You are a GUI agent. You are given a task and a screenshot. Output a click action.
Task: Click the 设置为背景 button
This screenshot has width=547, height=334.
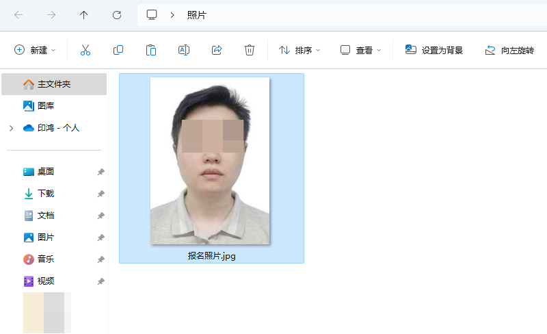[434, 50]
